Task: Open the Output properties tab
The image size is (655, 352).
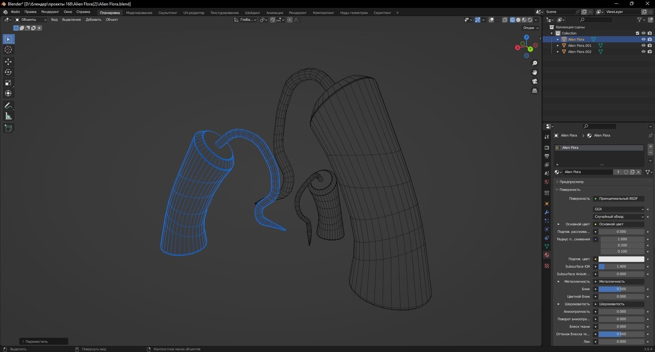Action: (547, 156)
